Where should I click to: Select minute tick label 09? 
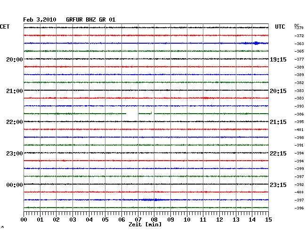click(170, 220)
